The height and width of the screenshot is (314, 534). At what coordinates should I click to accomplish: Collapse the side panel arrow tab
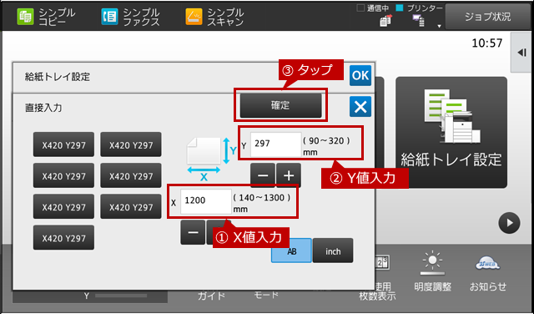(x=521, y=53)
